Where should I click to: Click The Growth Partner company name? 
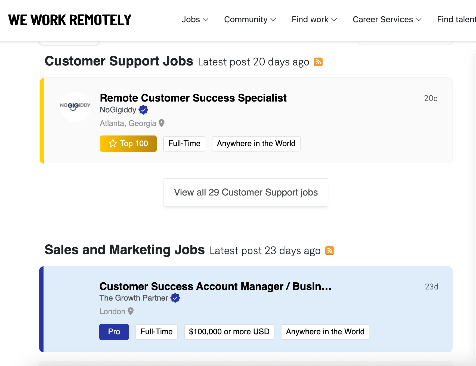click(x=134, y=298)
